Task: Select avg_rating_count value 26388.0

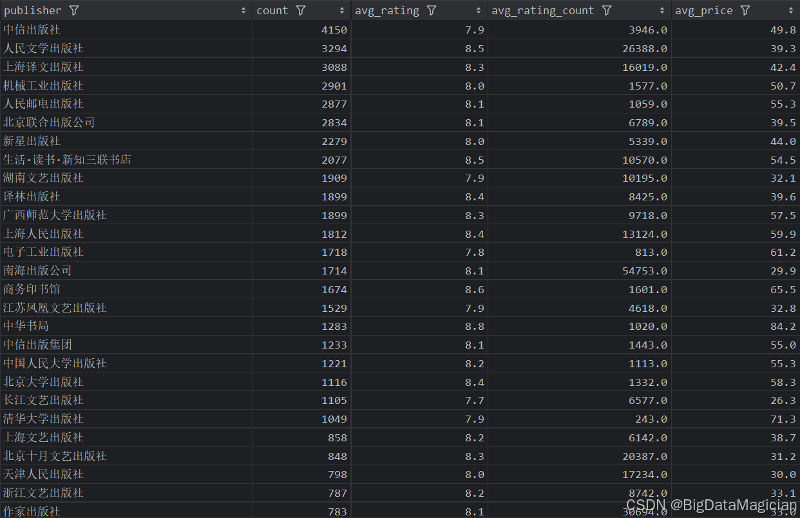Action: tap(645, 49)
